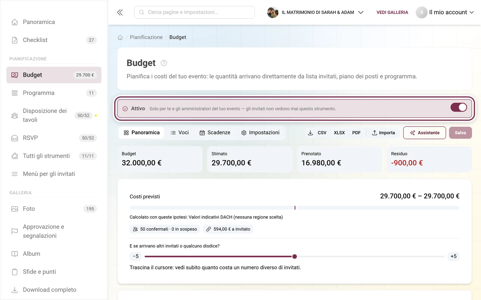
Task: Open Menù per gli invitati
Action: pyautogui.click(x=54, y=174)
